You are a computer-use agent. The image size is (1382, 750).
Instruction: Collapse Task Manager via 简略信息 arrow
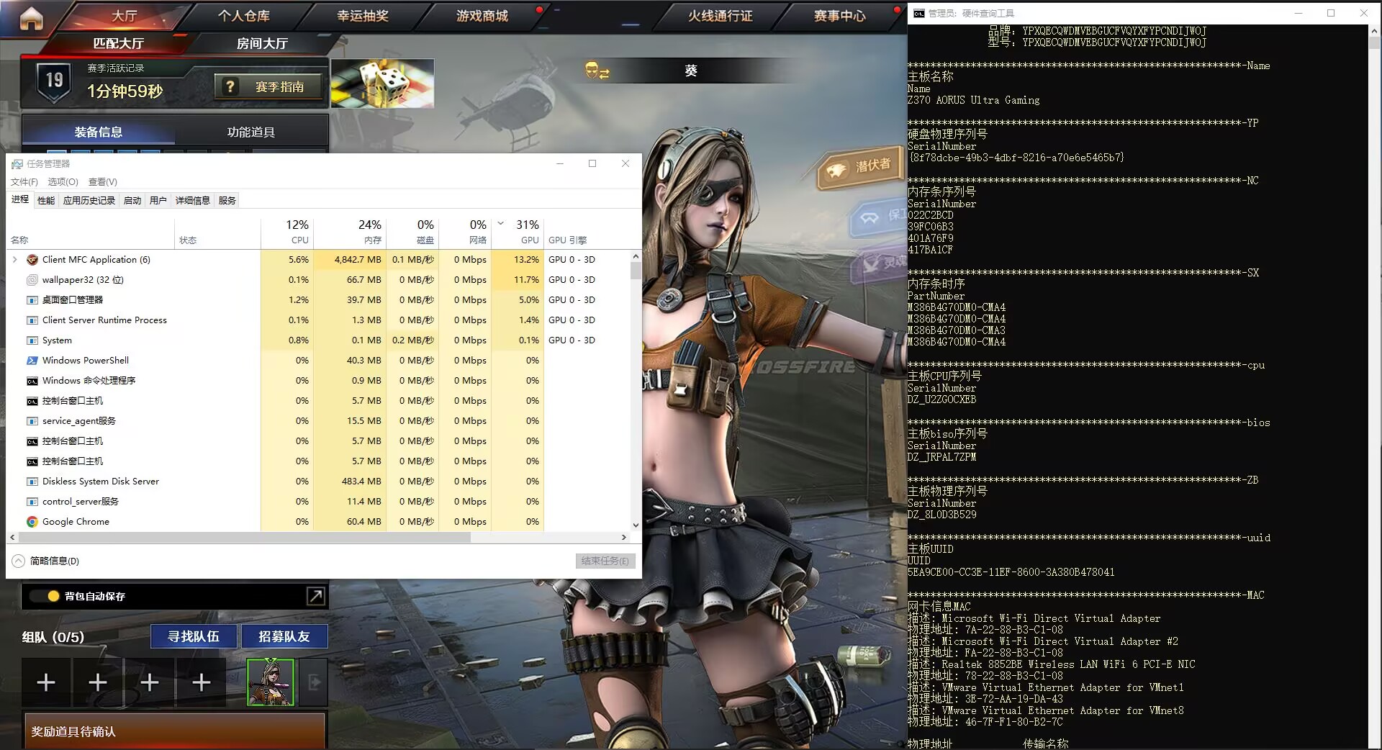pyautogui.click(x=18, y=561)
